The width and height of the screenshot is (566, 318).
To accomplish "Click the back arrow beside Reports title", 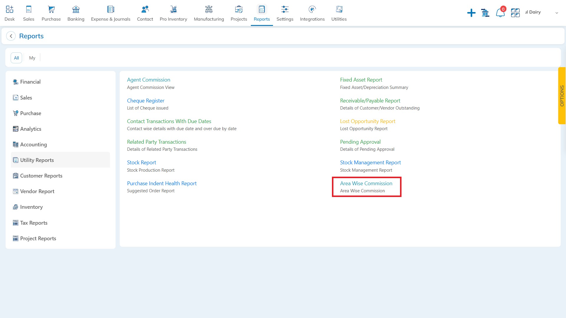I will click(11, 36).
